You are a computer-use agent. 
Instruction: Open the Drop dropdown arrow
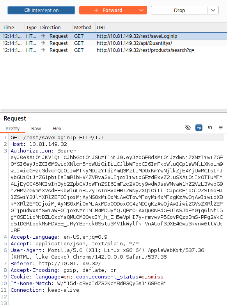point(213,10)
